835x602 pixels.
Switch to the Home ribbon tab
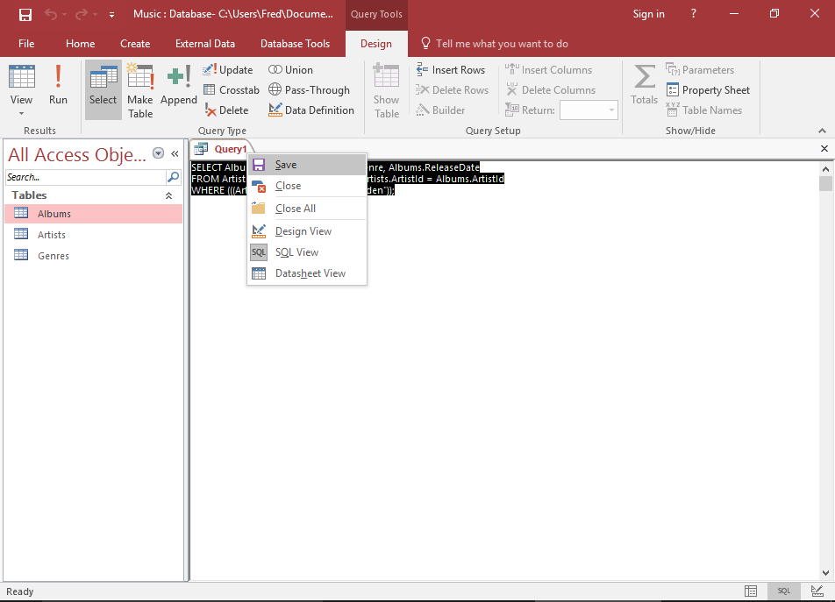click(x=81, y=44)
